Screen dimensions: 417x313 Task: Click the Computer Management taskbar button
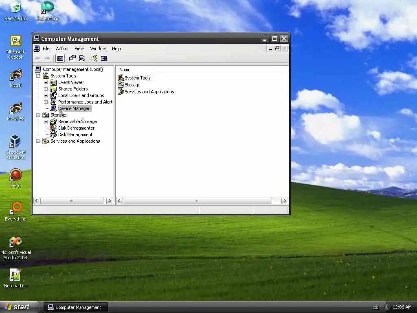(x=75, y=307)
